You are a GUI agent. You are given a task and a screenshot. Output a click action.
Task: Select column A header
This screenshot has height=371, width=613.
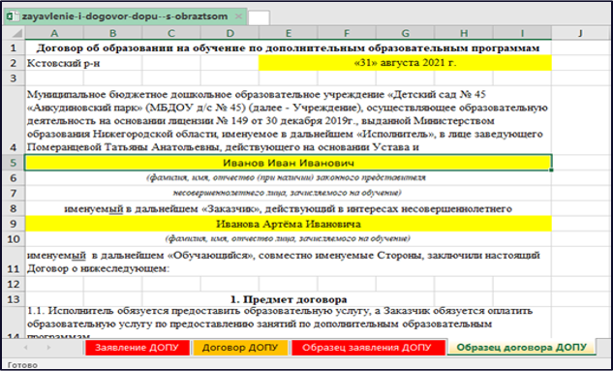pos(54,33)
